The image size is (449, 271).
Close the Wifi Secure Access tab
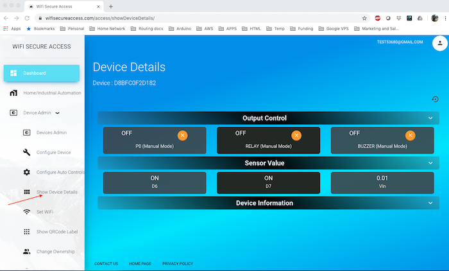98,6
